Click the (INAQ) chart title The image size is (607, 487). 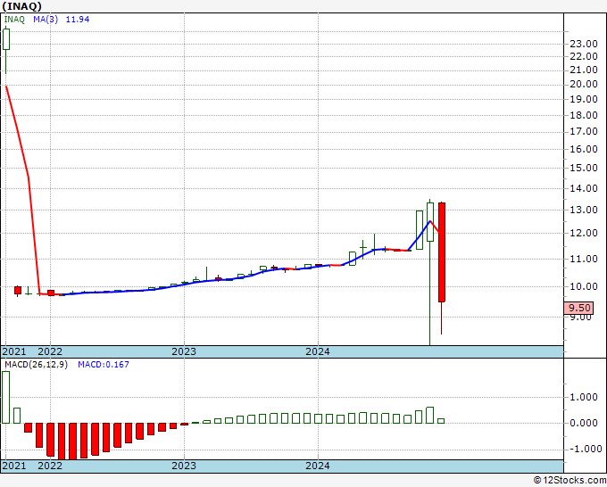click(21, 6)
